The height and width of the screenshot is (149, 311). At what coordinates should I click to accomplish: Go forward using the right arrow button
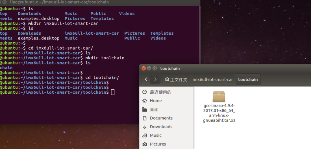tap(155, 79)
